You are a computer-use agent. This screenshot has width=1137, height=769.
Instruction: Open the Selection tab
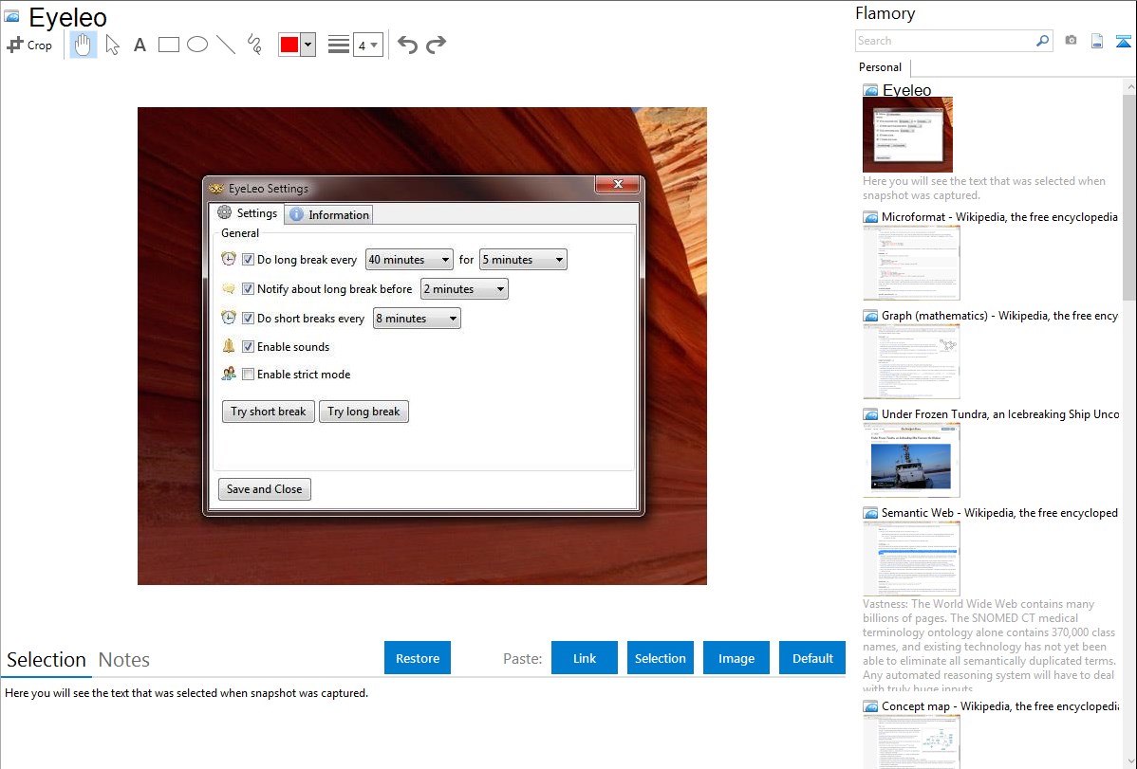point(47,660)
